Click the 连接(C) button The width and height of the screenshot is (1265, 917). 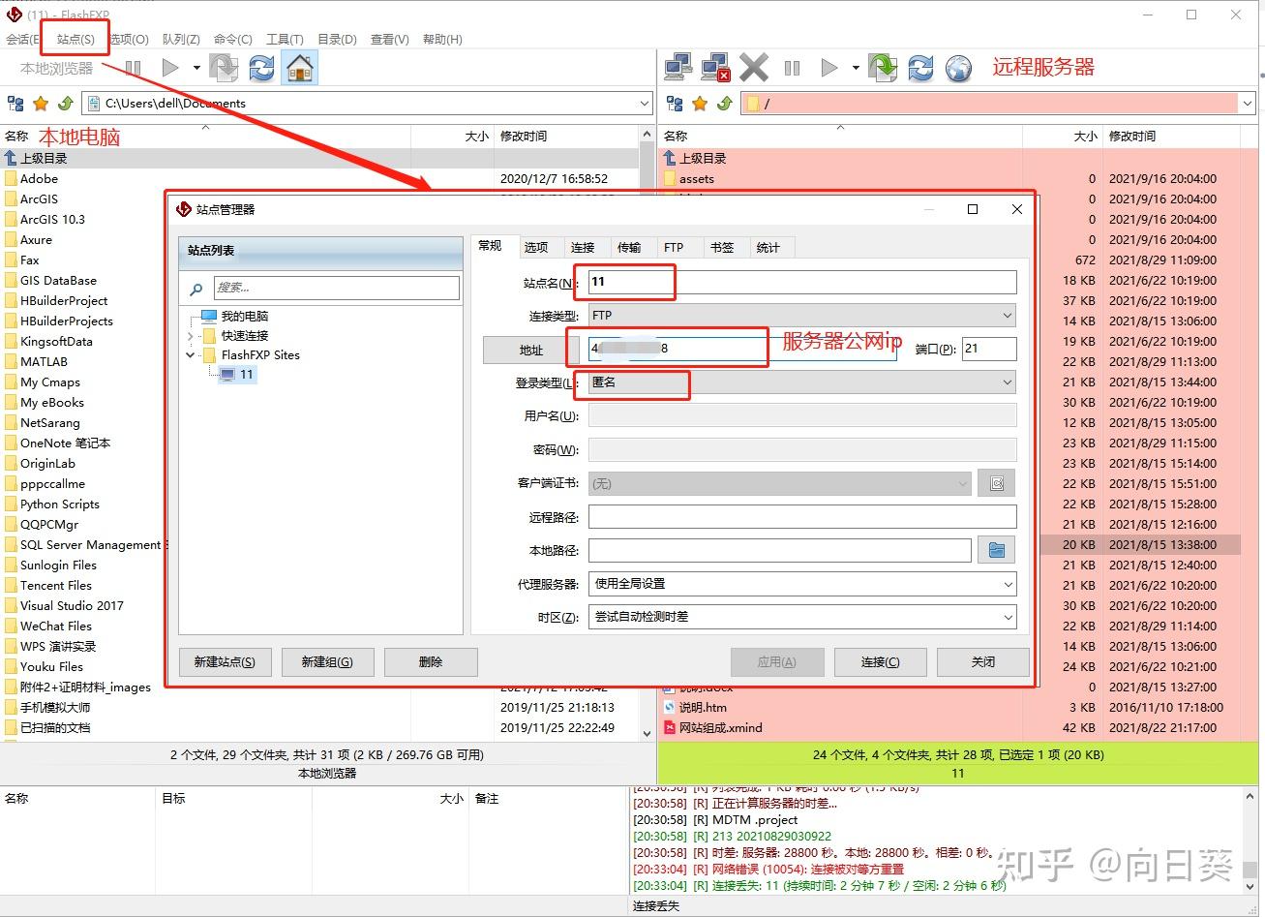coord(880,662)
